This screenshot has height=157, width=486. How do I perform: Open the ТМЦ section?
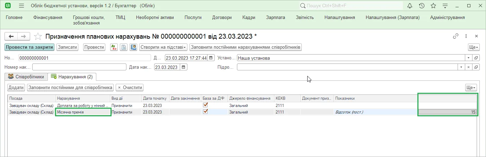[120, 18]
